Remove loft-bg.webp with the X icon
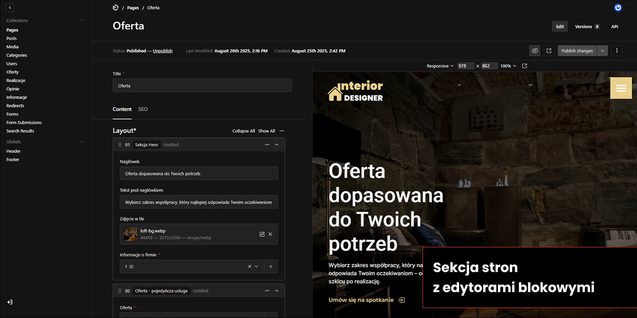 (x=270, y=234)
